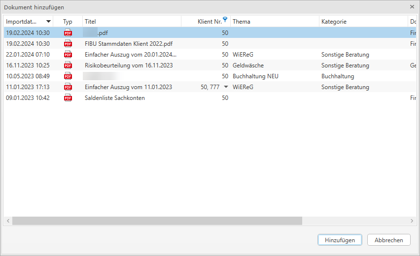
Task: Click PDF icon of 22.01.2024 Einfacher Auszug
Action: [68, 55]
